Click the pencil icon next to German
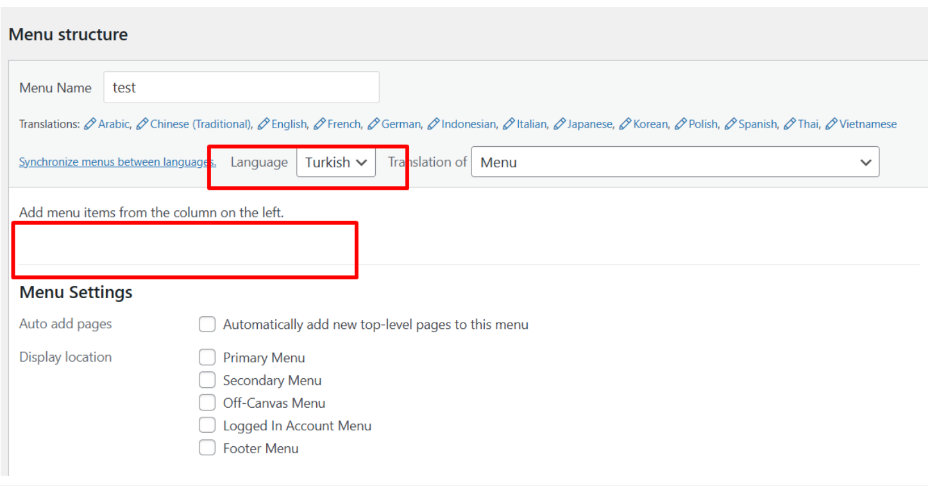Viewport: 928px width, 486px height. tap(374, 124)
